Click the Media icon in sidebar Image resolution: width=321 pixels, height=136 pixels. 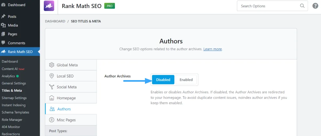[3, 25]
